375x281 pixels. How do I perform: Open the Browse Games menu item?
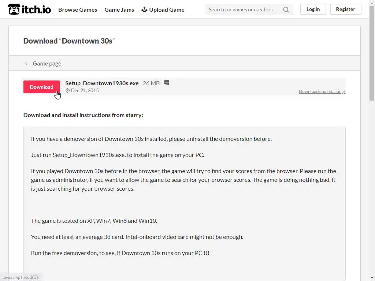tap(78, 10)
